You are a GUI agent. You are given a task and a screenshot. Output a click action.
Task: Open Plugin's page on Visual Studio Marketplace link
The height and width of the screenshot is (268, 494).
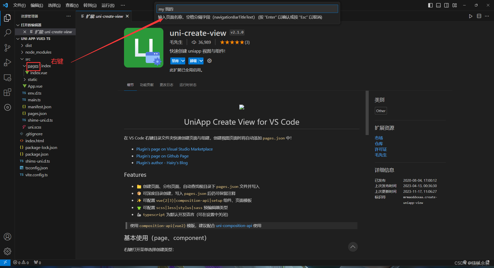tap(174, 149)
